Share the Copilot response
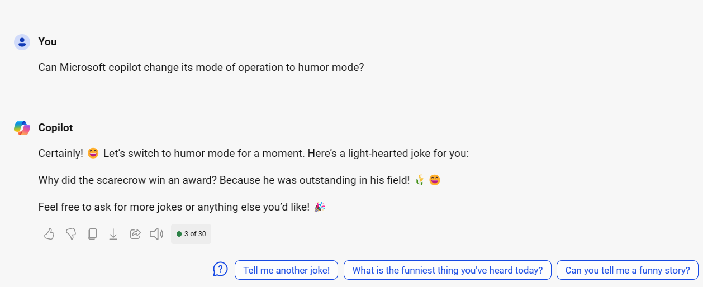 [x=135, y=234]
